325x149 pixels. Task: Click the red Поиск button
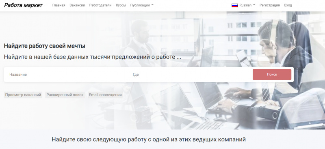[x=272, y=74]
